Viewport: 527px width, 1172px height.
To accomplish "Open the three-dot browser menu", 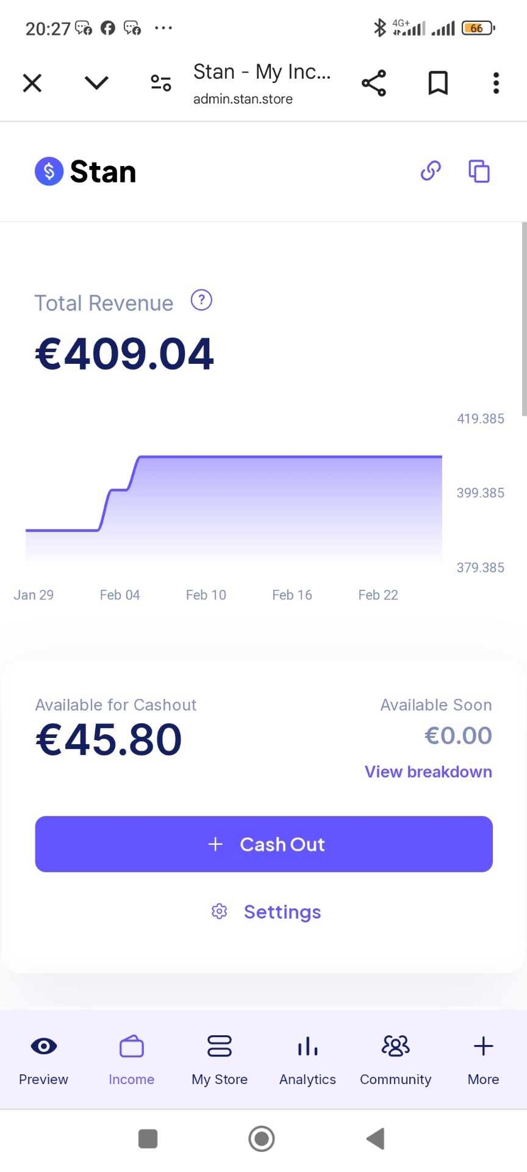I will (496, 83).
